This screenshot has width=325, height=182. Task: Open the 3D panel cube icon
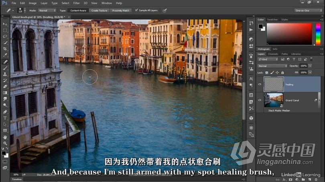coord(251,118)
